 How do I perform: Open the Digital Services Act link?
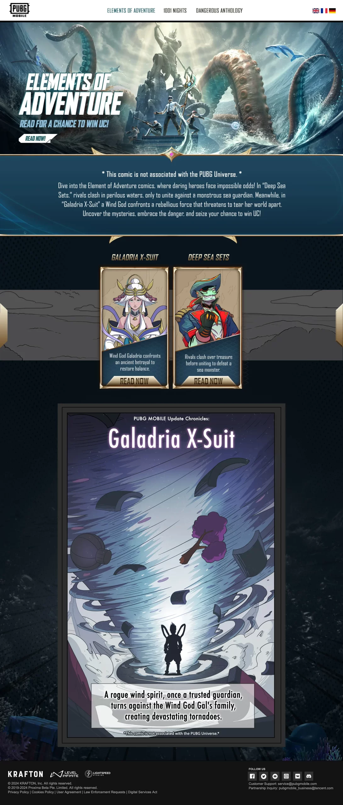[x=143, y=792]
